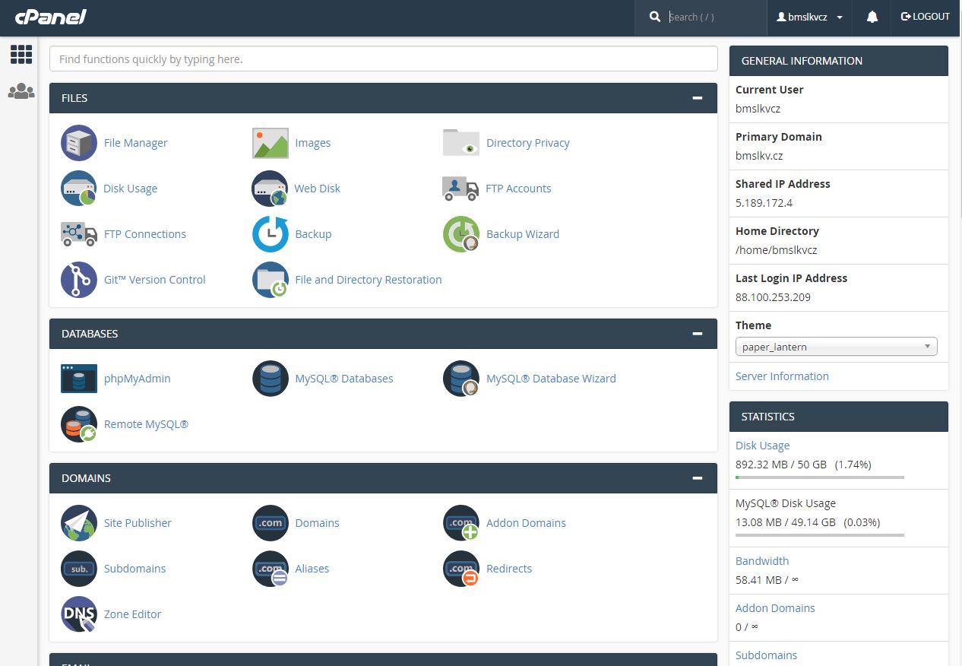This screenshot has width=962, height=666.
Task: Click the cPanel logo
Action: pos(51,17)
